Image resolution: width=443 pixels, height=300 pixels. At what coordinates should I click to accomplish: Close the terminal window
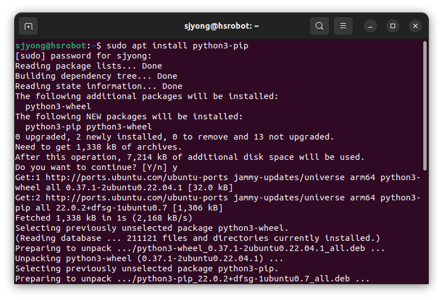click(415, 26)
